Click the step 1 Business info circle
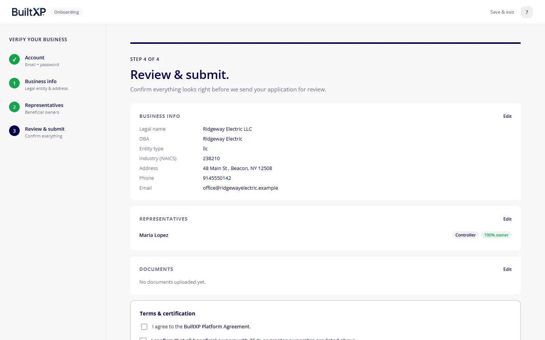The image size is (545, 340). [x=14, y=83]
